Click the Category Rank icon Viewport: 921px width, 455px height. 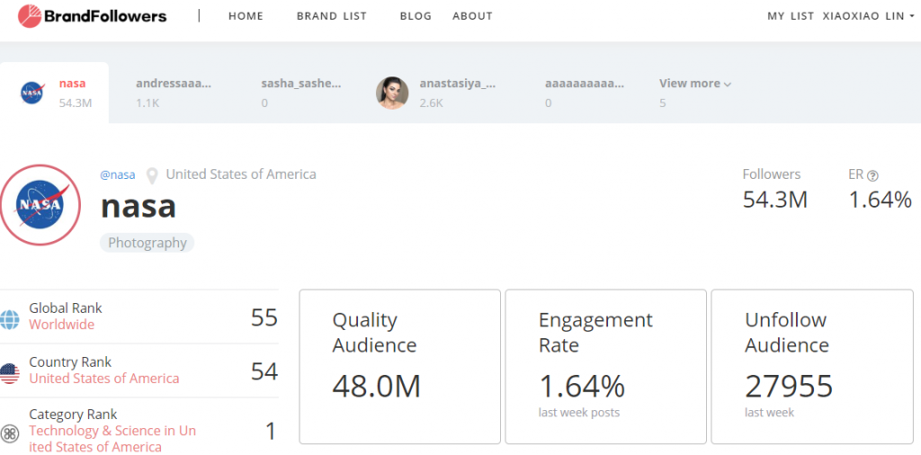click(x=9, y=434)
